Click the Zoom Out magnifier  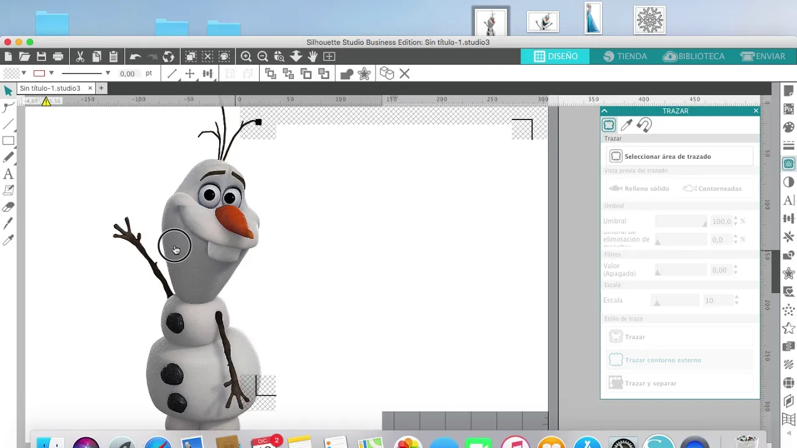(263, 57)
